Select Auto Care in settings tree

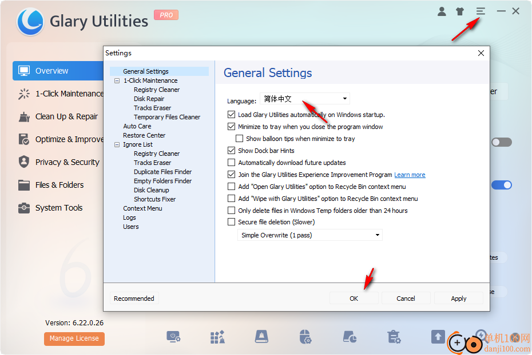point(137,126)
